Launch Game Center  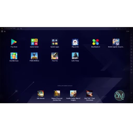pos(34,42)
